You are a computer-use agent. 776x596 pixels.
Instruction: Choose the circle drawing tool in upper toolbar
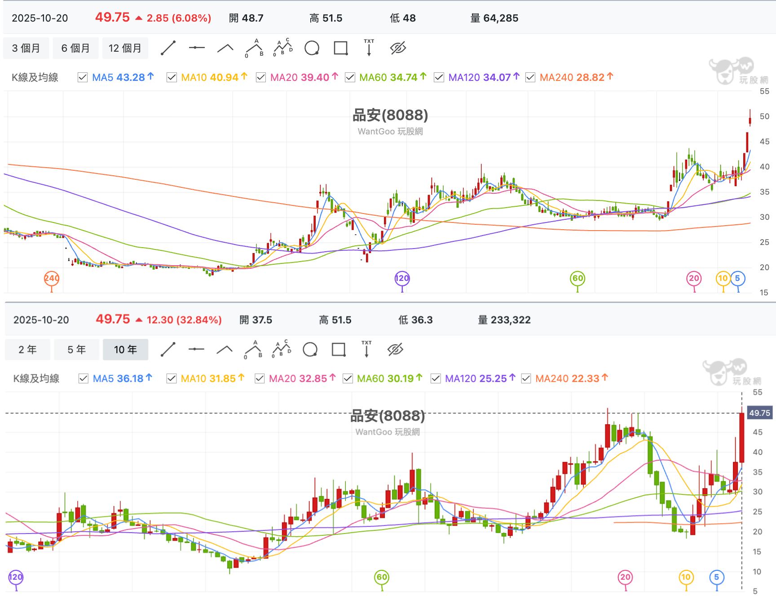click(312, 48)
